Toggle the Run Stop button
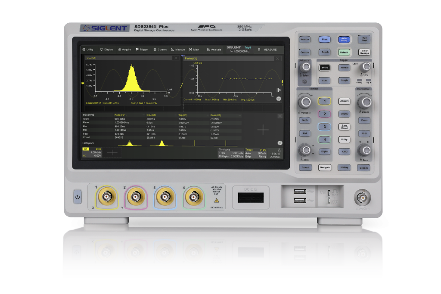Viewport: 441px width, 294px height. (x=364, y=39)
